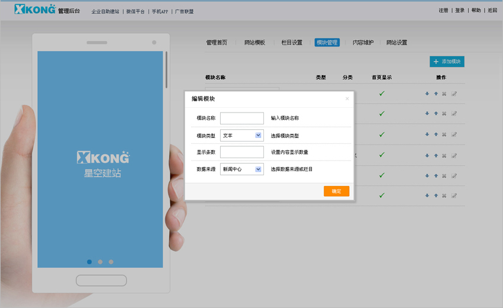
Task: Click the move-up arrow in the second module row
Action: 436,114
